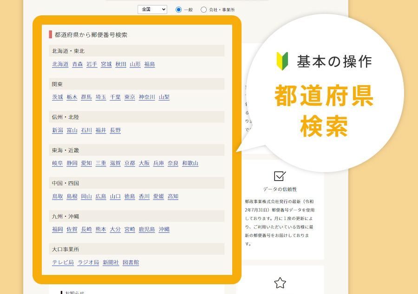418x294 pixels.
Task: Click the 新聞社 link
Action: (x=111, y=262)
